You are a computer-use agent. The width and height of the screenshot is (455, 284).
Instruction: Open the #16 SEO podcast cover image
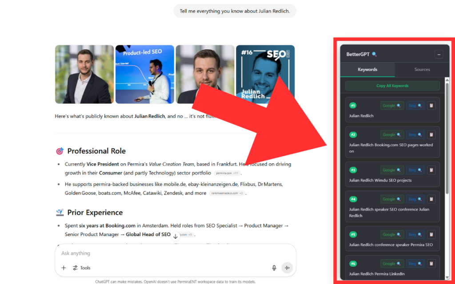pos(265,74)
